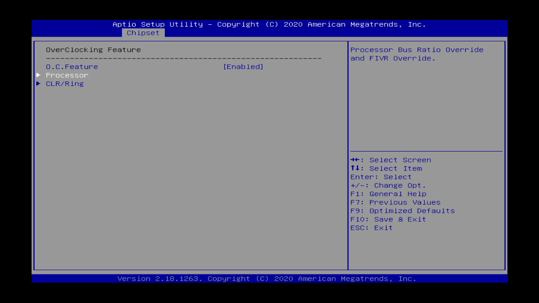Screen dimensions: 539x303
Task: Click the 'Enter: Select' hint
Action: [381, 177]
